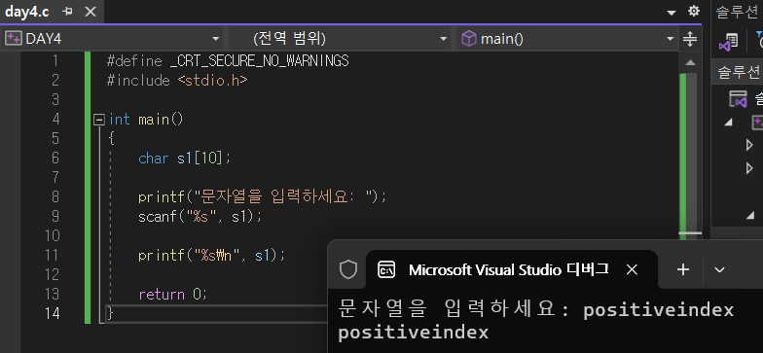Open a new console tab with plus
763x353 pixels.
(683, 269)
